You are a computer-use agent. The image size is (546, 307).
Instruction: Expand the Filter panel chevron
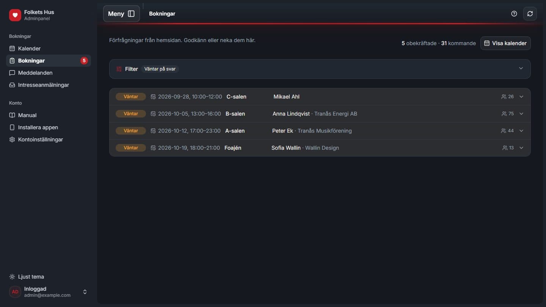[x=521, y=69]
